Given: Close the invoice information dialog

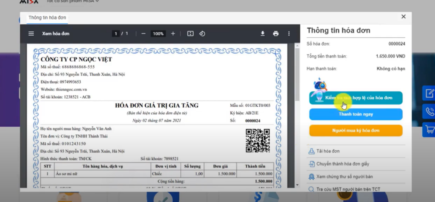Looking at the screenshot, I should pos(404,17).
